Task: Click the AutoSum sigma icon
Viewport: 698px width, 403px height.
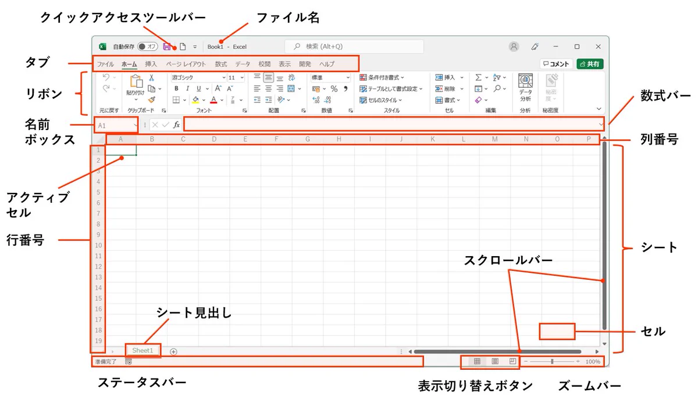Action: 478,77
